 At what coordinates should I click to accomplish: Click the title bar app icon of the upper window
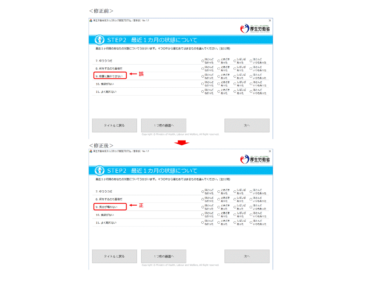(91, 20)
